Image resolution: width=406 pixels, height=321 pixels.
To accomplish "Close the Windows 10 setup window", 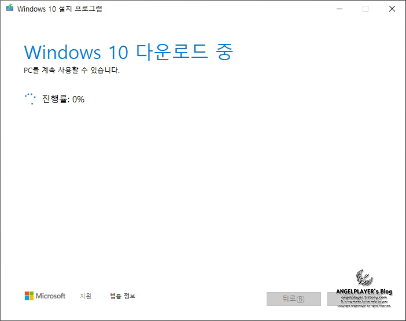I will [392, 9].
